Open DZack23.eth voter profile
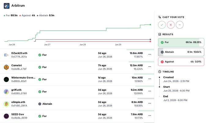The height and width of the screenshot is (123, 208). click(19, 53)
